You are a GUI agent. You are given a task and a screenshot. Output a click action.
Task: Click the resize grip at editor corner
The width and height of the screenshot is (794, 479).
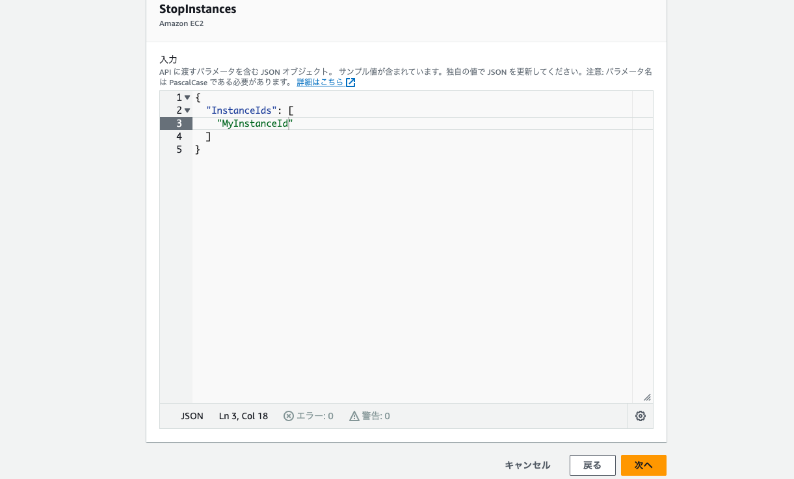pos(647,397)
